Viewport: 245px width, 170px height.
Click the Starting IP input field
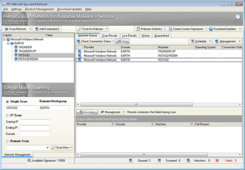[35, 122]
